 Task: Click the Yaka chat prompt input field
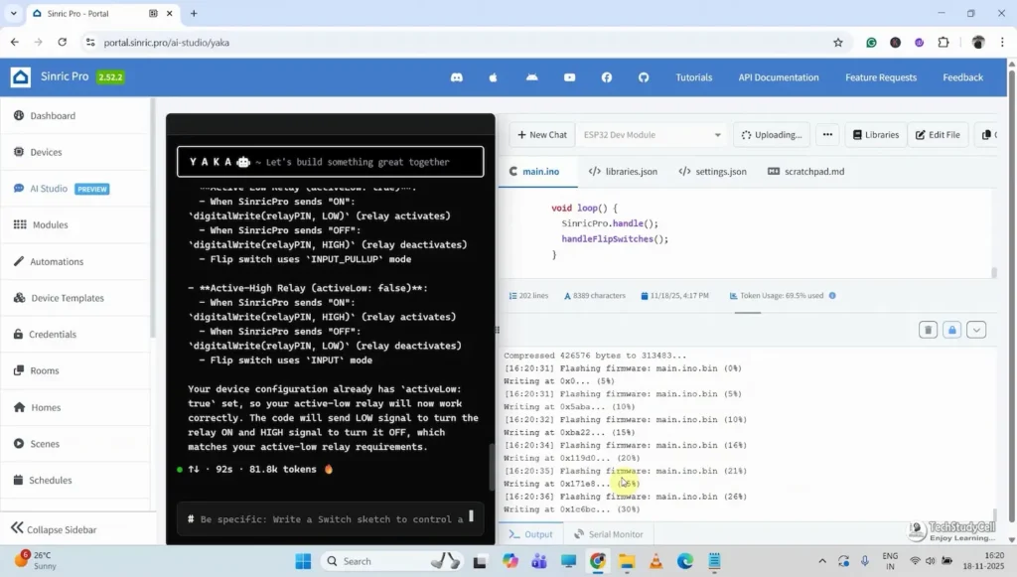pyautogui.click(x=328, y=519)
